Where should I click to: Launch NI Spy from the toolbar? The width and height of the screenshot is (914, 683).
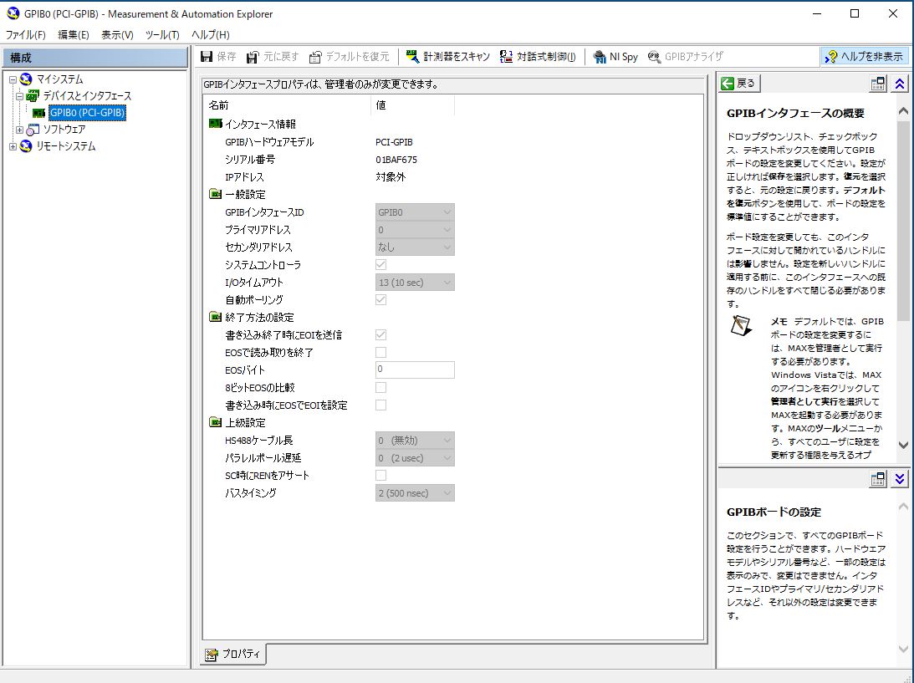click(615, 57)
